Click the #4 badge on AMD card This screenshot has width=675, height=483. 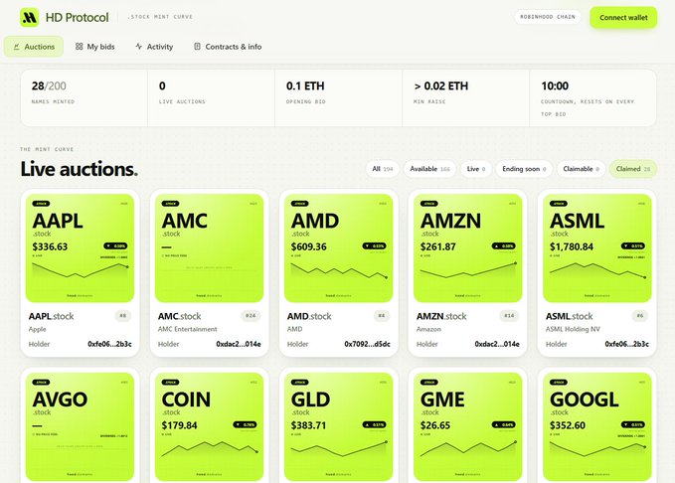click(382, 316)
